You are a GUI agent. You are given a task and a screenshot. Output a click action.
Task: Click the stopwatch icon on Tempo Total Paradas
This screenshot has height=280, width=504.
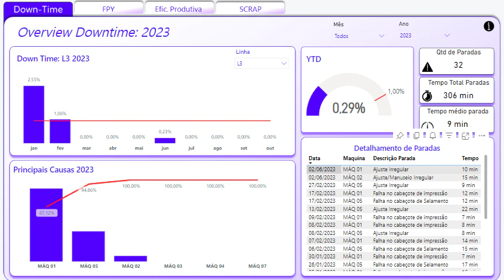427,96
